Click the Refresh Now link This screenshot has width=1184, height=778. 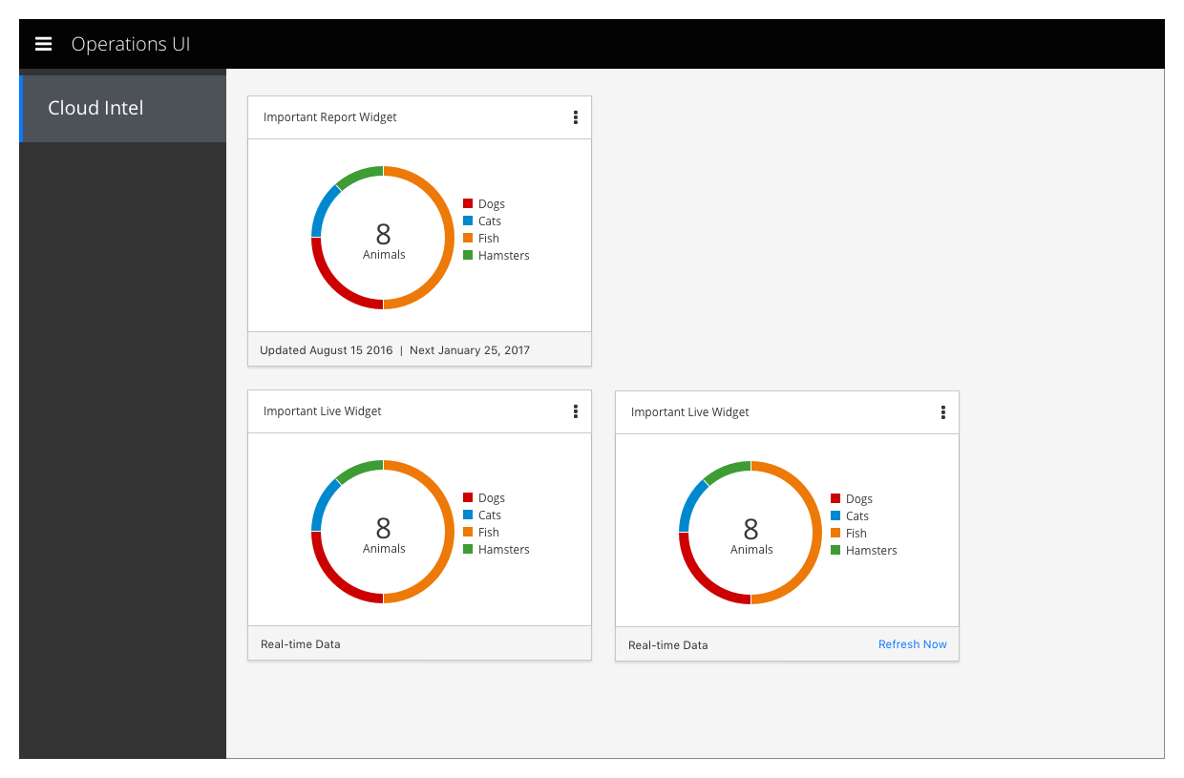pyautogui.click(x=912, y=644)
